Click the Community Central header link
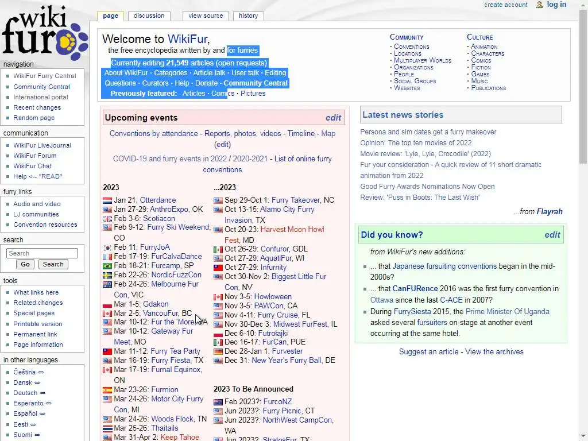This screenshot has width=588, height=441. click(256, 83)
